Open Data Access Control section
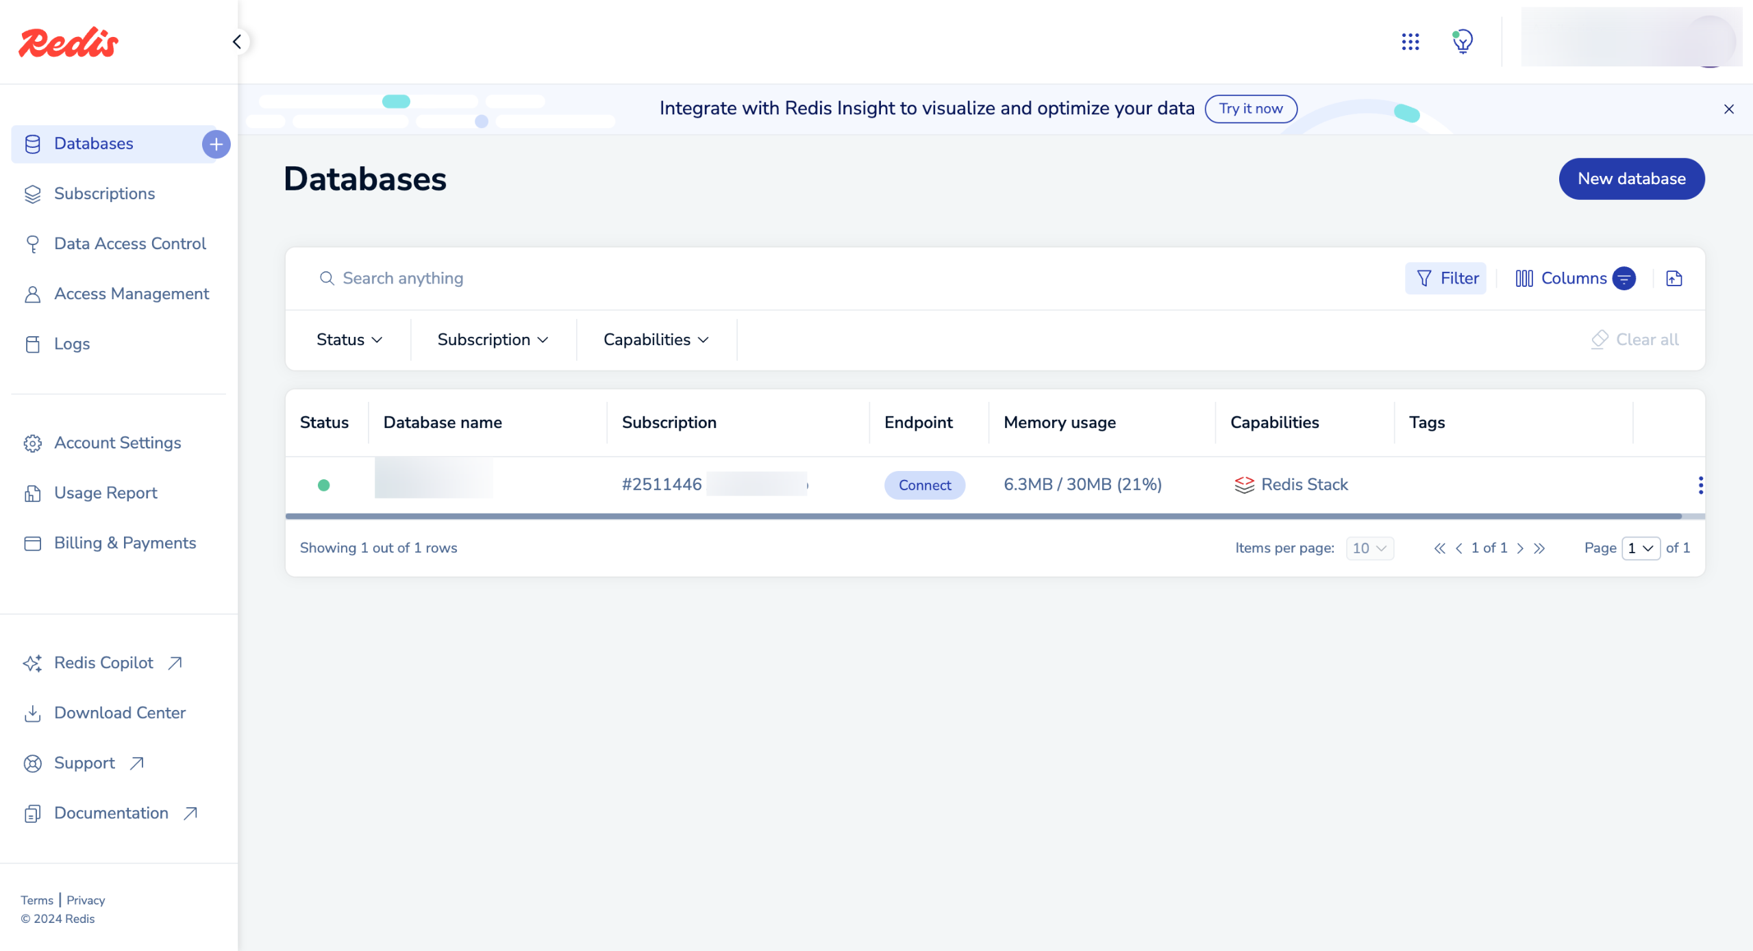1753x951 pixels. click(x=129, y=244)
